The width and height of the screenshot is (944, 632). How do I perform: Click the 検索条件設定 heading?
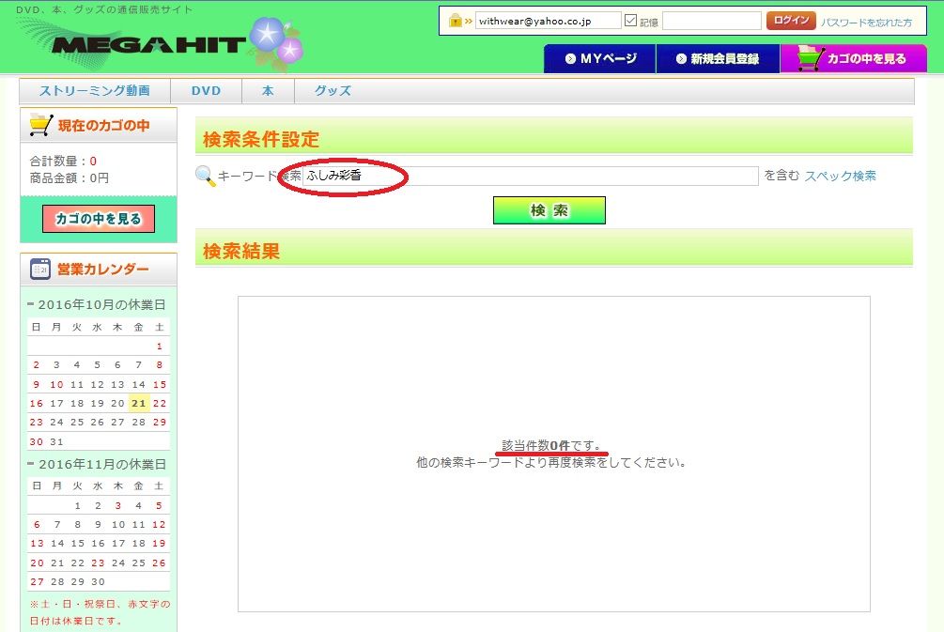tap(261, 139)
